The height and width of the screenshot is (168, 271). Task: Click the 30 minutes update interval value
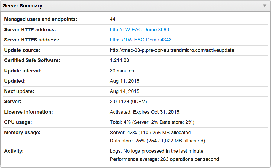pos(122,71)
